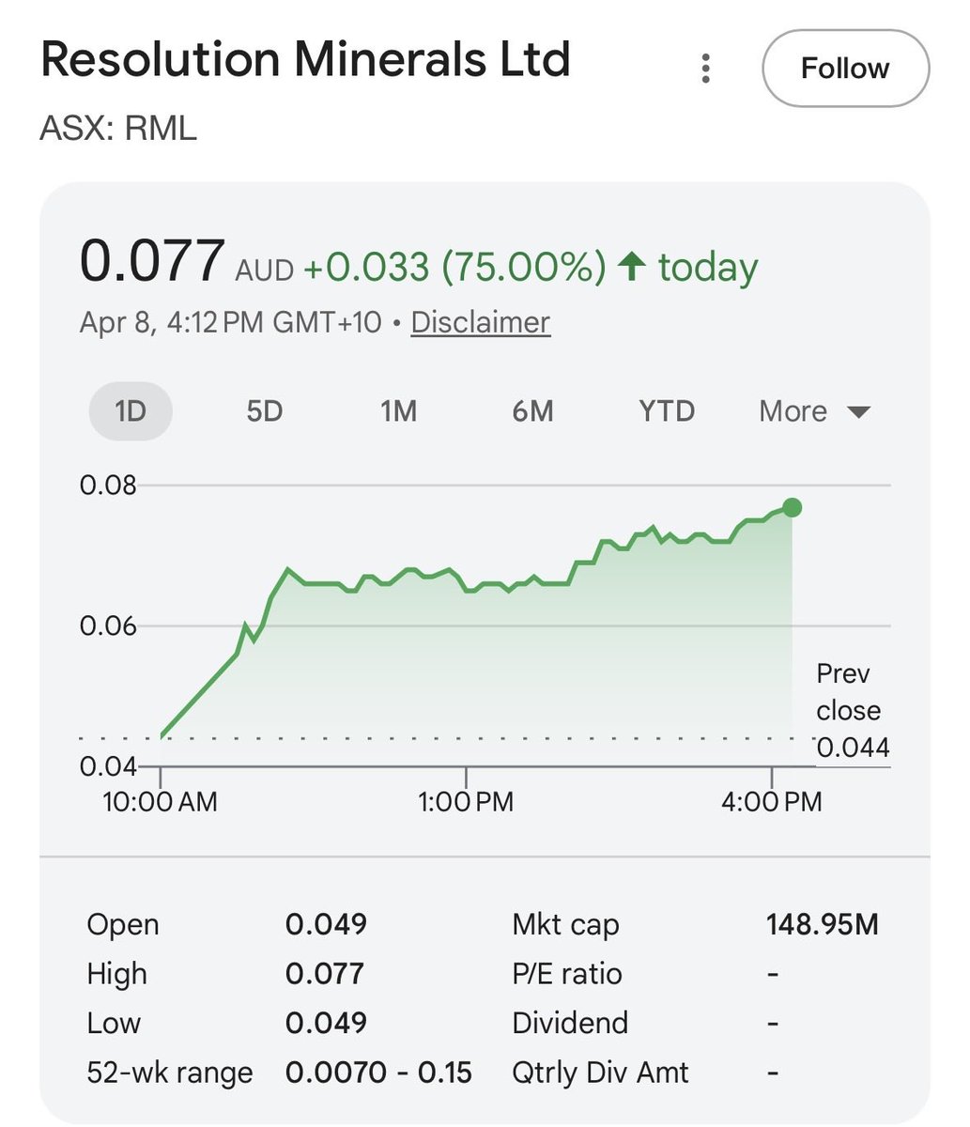
Task: Click the 0.06 y-axis label
Action: tap(108, 626)
